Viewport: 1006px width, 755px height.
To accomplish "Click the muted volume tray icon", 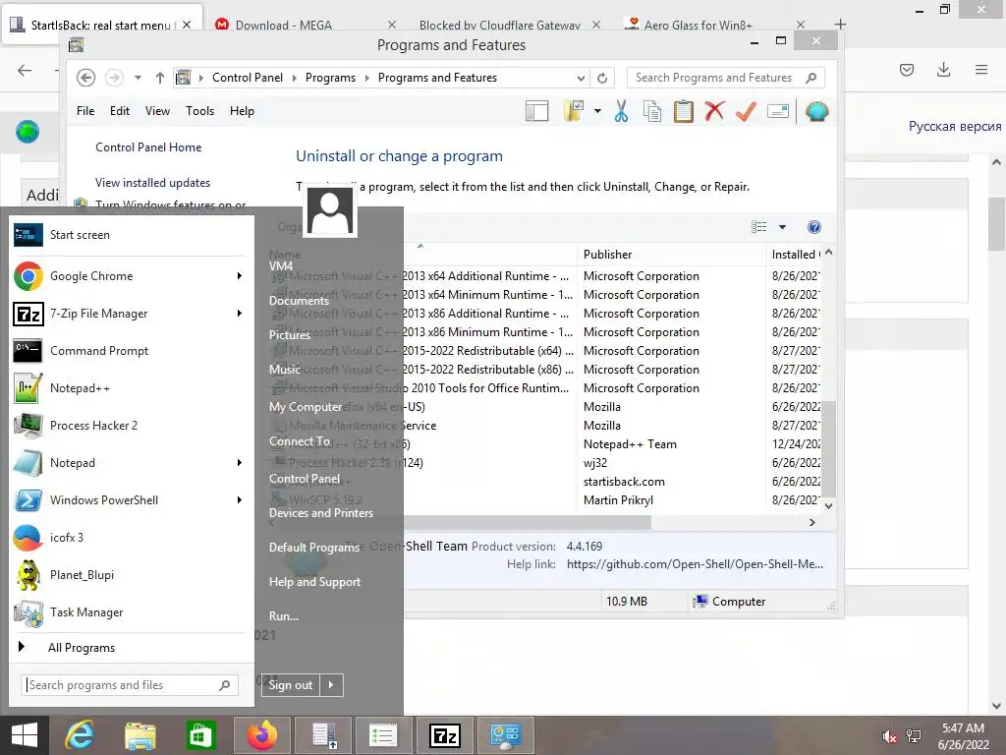I will tap(889, 736).
